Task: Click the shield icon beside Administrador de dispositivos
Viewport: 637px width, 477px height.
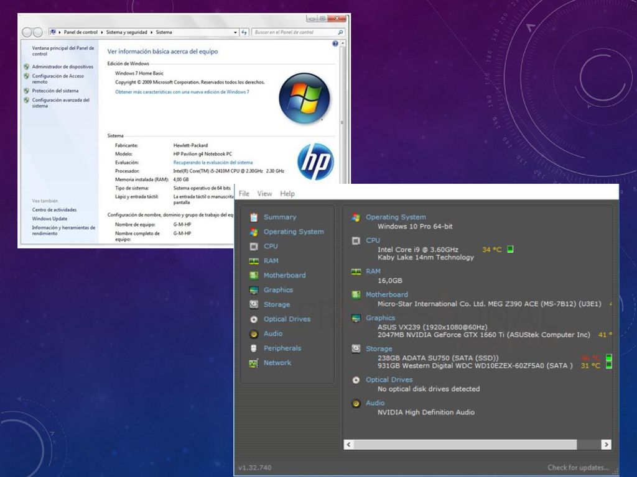Action: tap(26, 66)
